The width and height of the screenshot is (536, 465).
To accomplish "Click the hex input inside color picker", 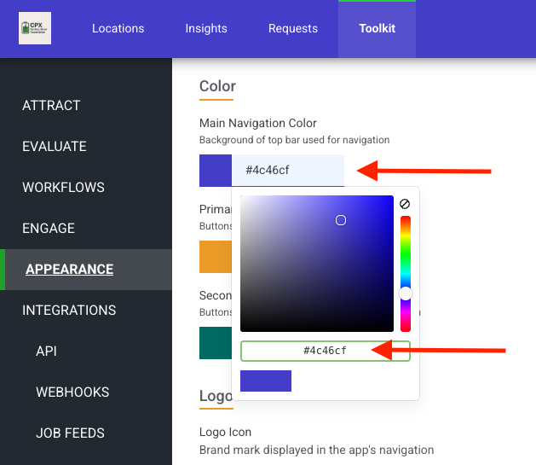I will point(325,351).
